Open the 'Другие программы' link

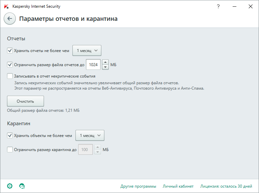(x=138, y=186)
